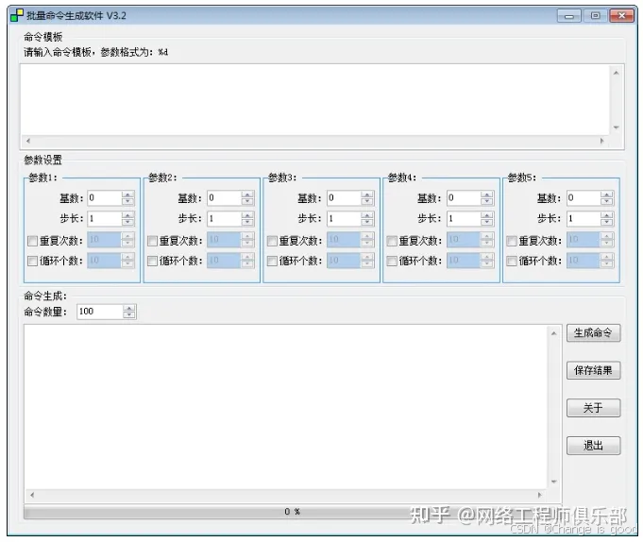The width and height of the screenshot is (643, 542).
Task: Close the 批量命令生成软件 window
Action: 621,16
